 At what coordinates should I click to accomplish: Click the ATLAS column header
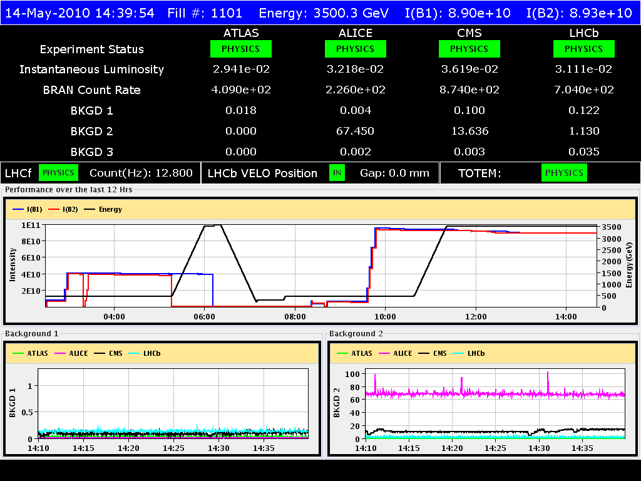pos(241,33)
